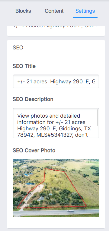The image size is (109, 231).
Task: Click the "View photos and detailed" line
Action: coord(49,116)
